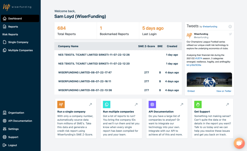Image resolution: width=247 pixels, height=151 pixels.
Task: Click the Settings sliders icon
Action: pyautogui.click(x=4, y=129)
